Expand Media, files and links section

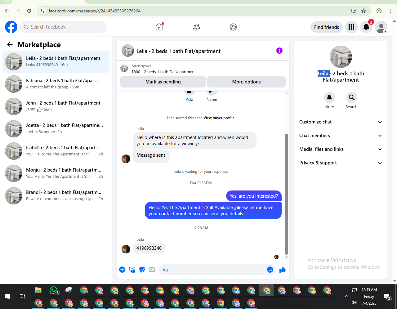[341, 149]
